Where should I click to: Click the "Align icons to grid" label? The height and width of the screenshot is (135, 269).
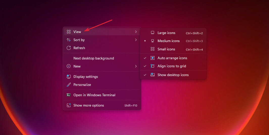pos(172,66)
